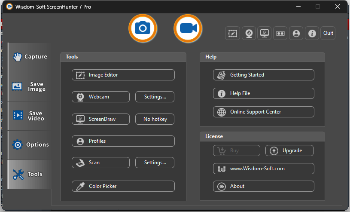The width and height of the screenshot is (350, 212).
Task: Click the profiles person icon in top toolbar
Action: (296, 33)
